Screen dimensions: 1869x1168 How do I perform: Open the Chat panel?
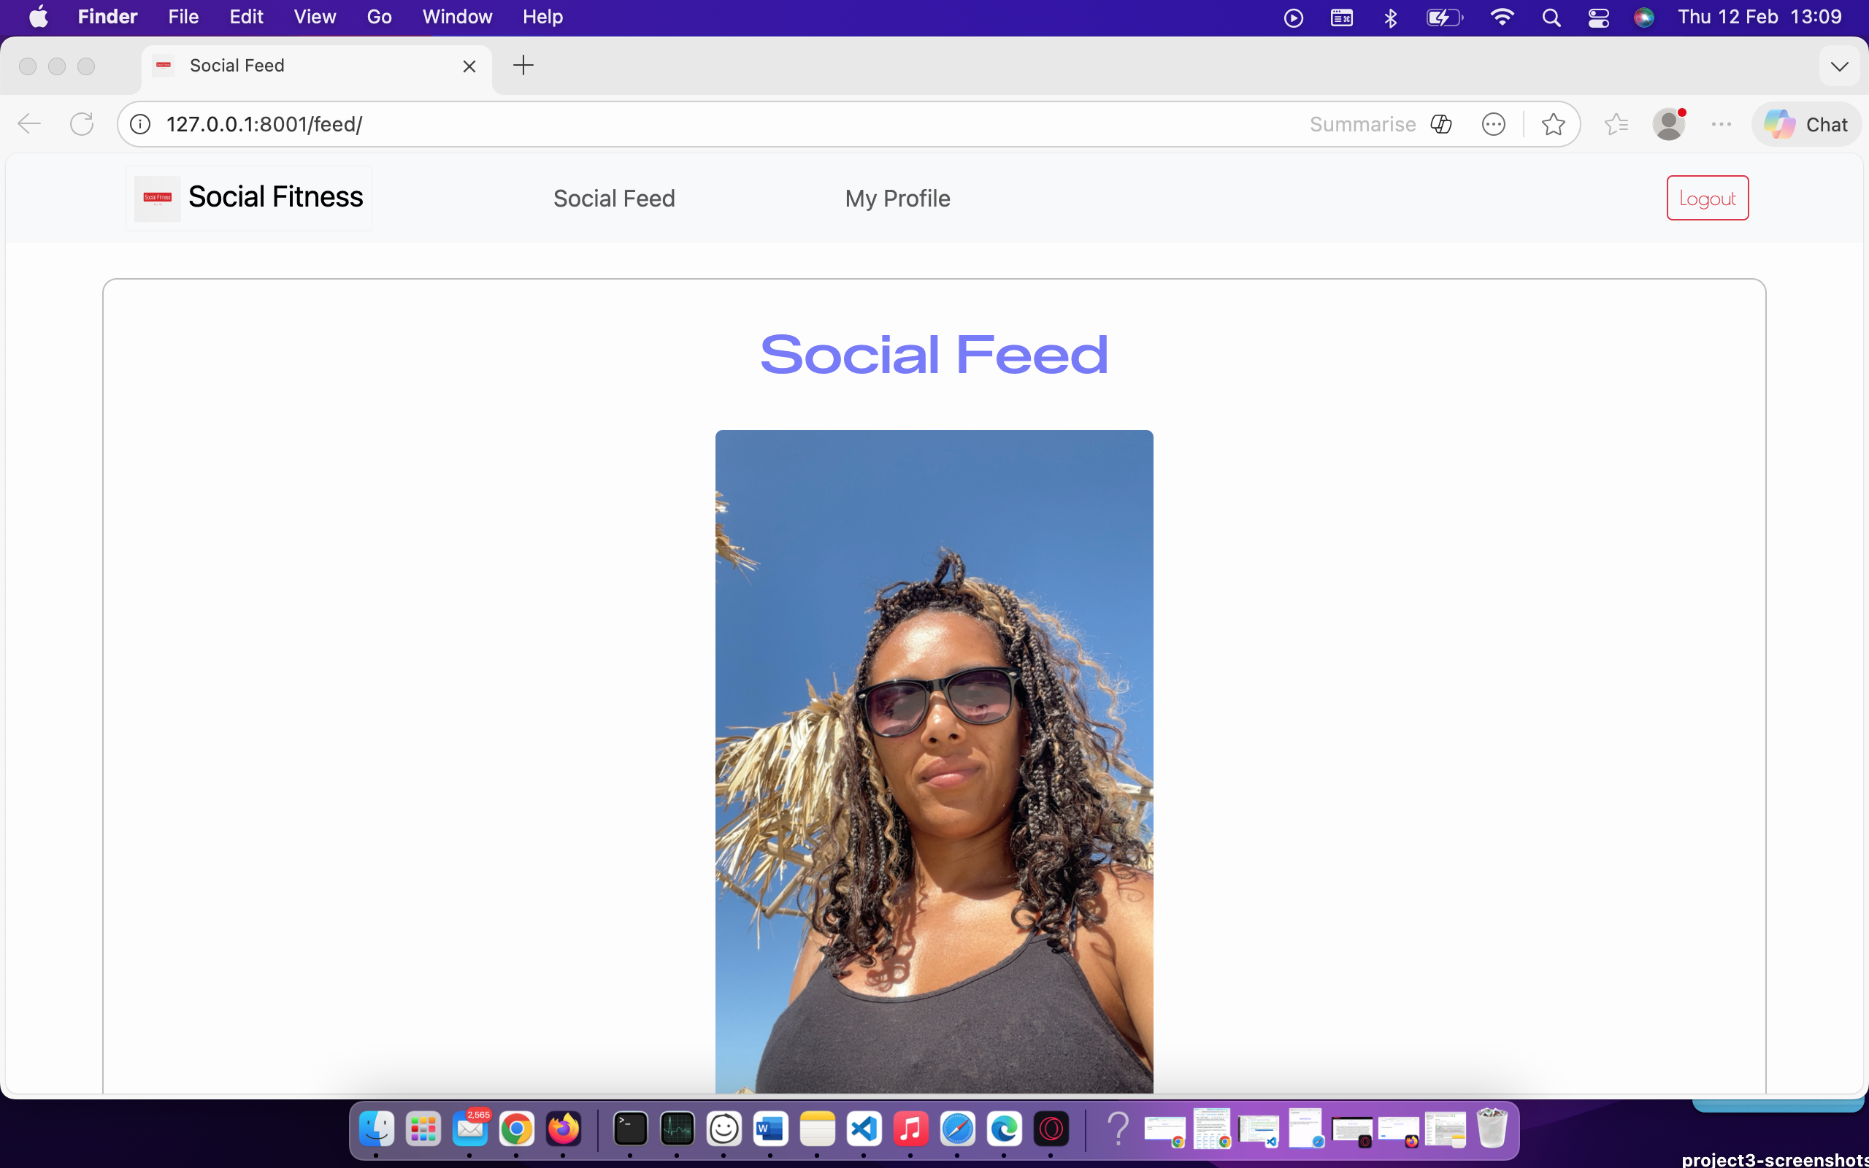pyautogui.click(x=1806, y=123)
